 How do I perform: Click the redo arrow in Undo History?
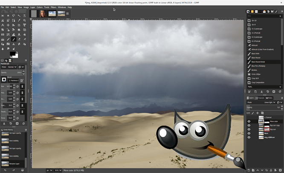(14, 170)
